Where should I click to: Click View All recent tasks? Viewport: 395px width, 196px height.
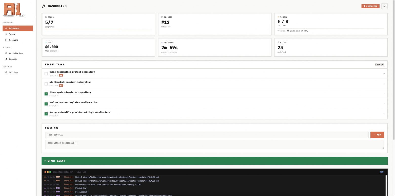(379, 64)
